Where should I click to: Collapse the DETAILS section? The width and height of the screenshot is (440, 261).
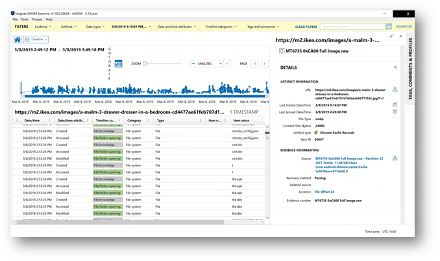tap(395, 67)
